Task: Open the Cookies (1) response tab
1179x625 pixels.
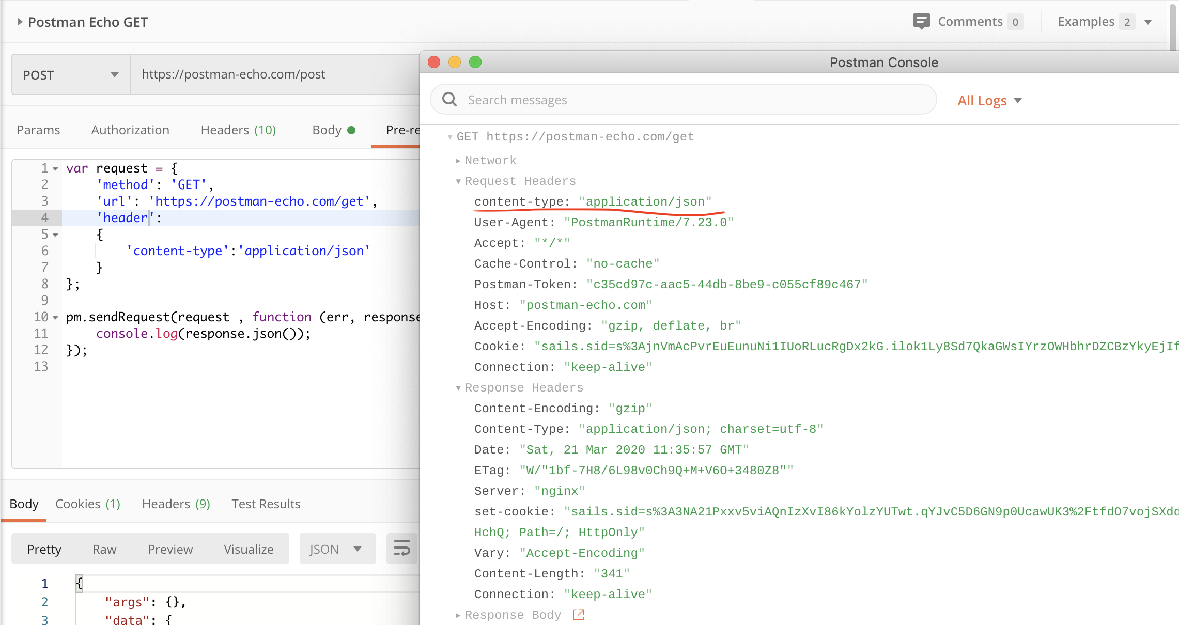Action: [x=87, y=504]
